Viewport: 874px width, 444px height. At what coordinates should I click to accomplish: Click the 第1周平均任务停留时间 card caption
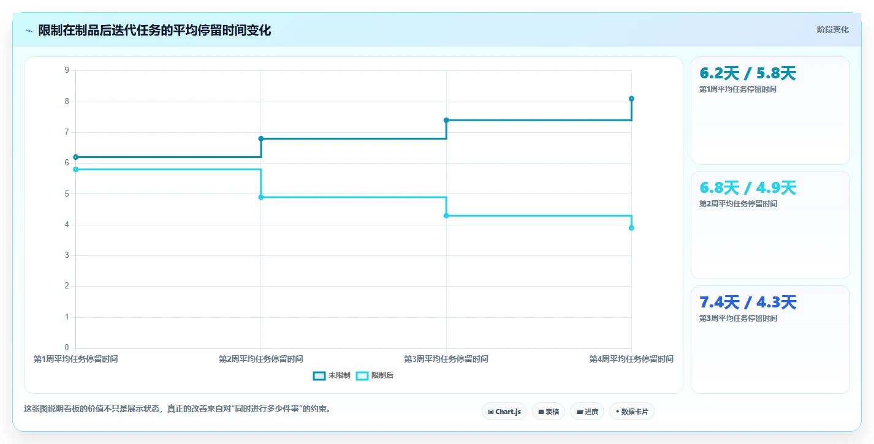pyautogui.click(x=738, y=89)
